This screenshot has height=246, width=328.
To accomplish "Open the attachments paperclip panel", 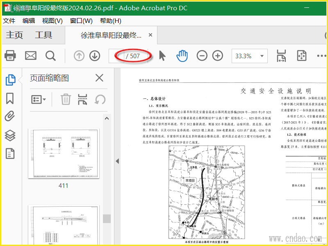I will click(10, 116).
